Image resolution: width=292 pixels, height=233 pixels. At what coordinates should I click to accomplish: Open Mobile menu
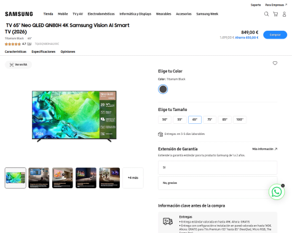click(63, 14)
